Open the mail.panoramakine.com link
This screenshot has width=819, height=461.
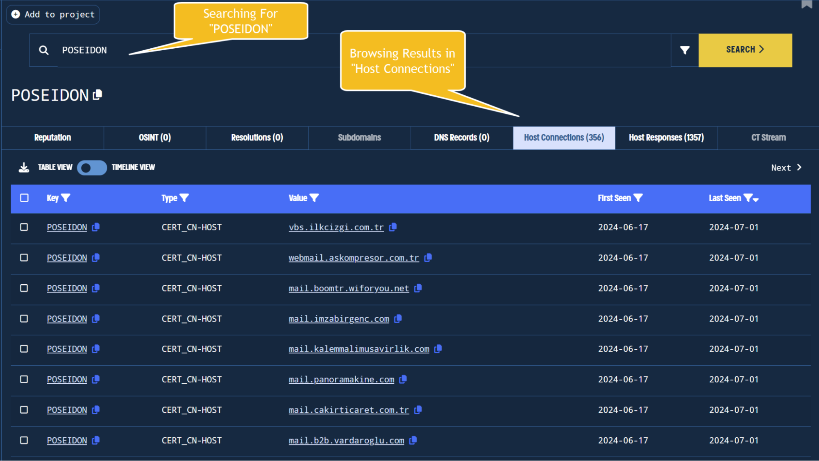[341, 380]
